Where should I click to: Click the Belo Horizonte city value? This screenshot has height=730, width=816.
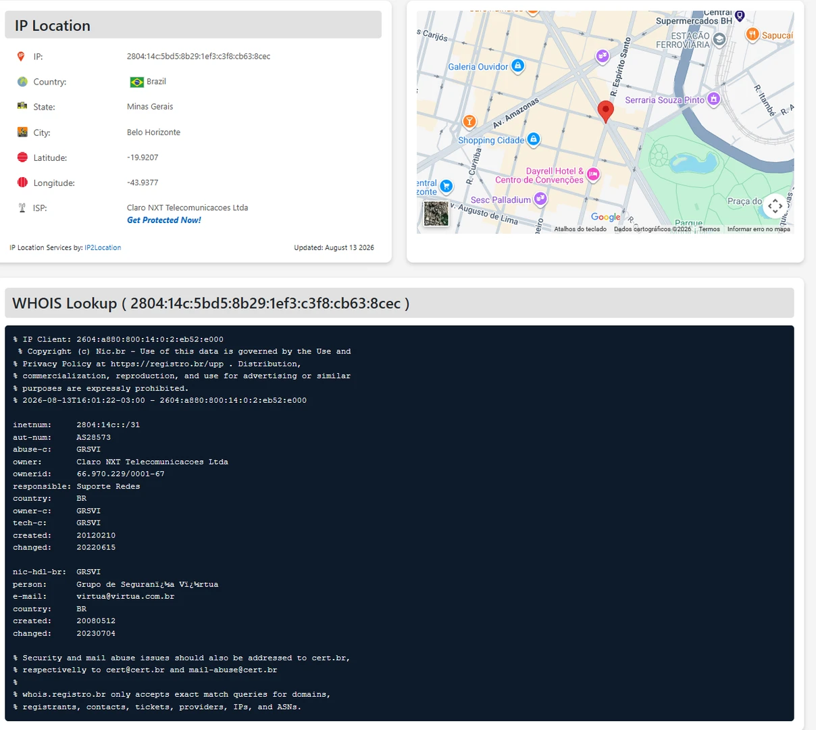[x=153, y=132]
